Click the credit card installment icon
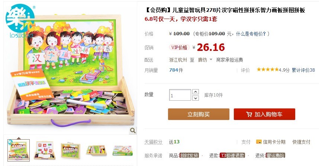Image resolution: width=319 pixels, height=166 pixels. pyautogui.click(x=259, y=142)
